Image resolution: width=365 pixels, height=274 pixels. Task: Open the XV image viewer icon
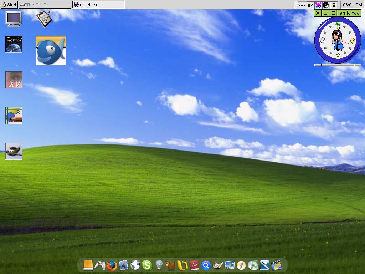tap(14, 80)
